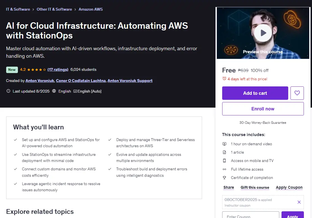
Task: Click the globe icon next to English
Action: coord(54,91)
